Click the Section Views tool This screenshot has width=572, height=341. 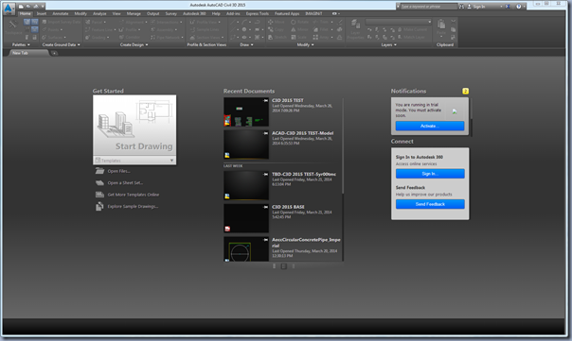click(206, 37)
